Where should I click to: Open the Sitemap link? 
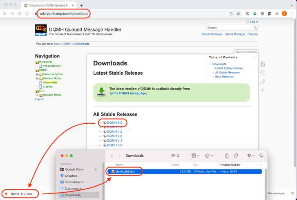(253, 34)
